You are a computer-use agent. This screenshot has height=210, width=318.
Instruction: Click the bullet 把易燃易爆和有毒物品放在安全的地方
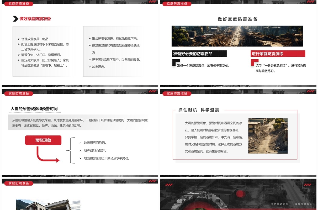[116, 49]
